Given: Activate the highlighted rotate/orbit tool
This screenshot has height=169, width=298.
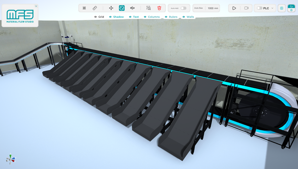Looking at the screenshot, I should tap(122, 8).
